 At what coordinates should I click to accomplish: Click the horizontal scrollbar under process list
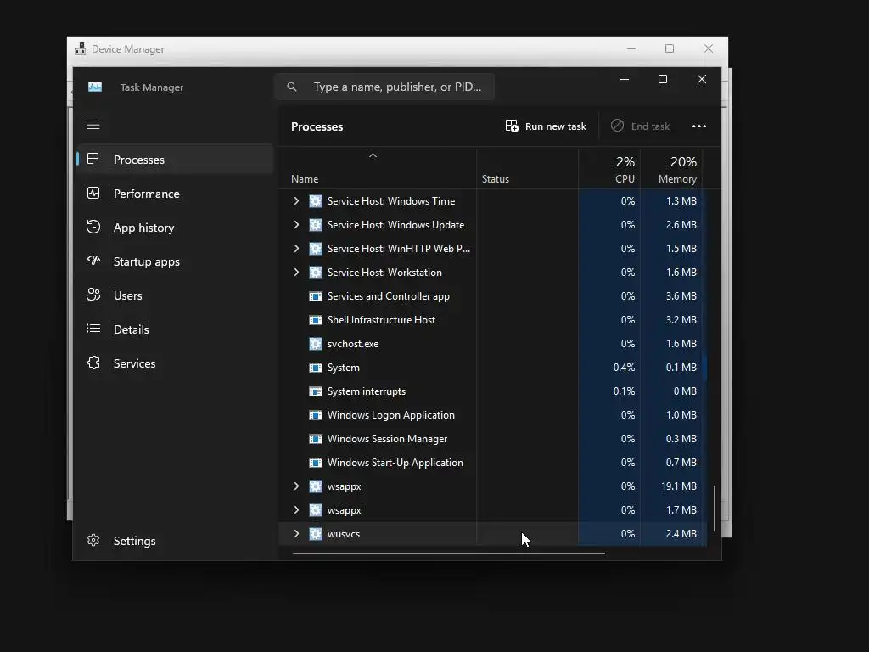point(448,553)
